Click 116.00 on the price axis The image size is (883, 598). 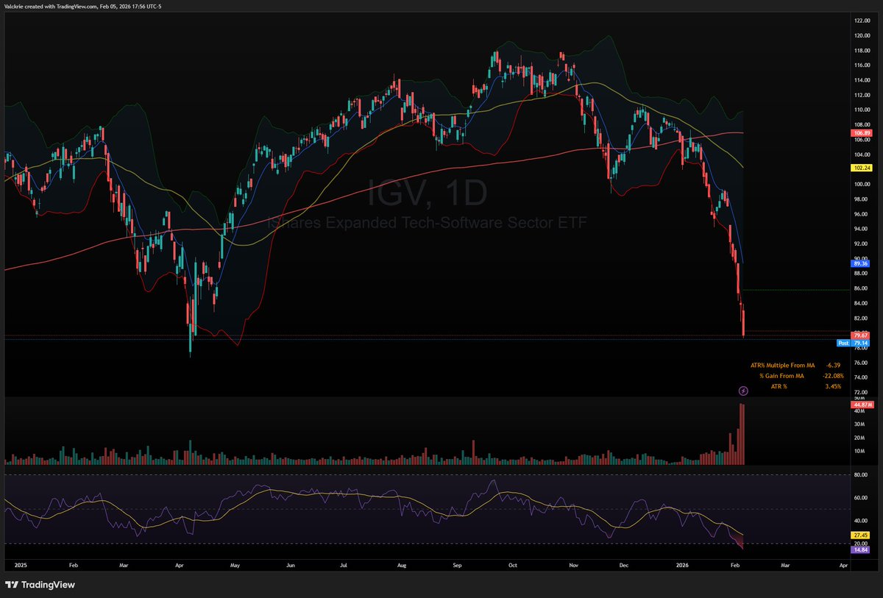coord(862,65)
